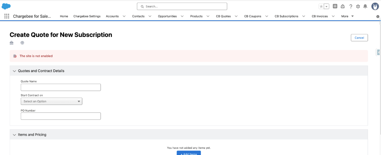Open the Setup gear icon
The height and width of the screenshot is (155, 381).
coord(358,6)
